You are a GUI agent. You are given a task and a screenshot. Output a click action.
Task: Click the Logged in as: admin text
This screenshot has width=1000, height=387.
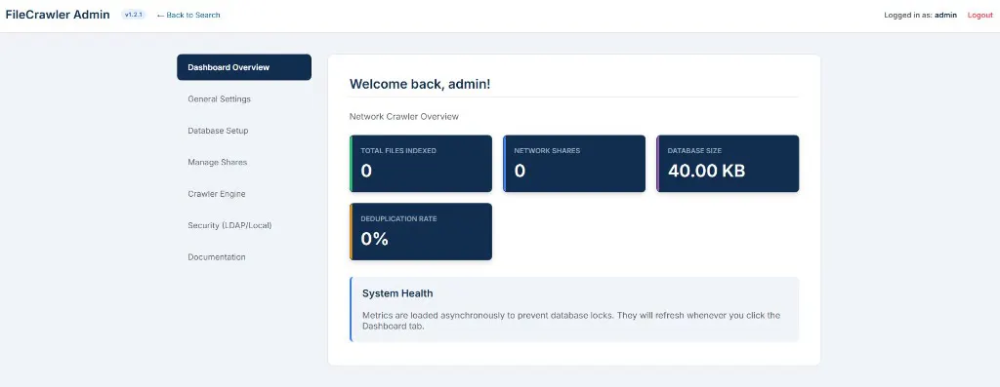(920, 15)
